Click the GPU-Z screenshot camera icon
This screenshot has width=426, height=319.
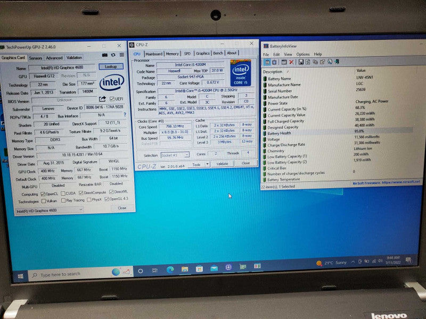coord(104,55)
